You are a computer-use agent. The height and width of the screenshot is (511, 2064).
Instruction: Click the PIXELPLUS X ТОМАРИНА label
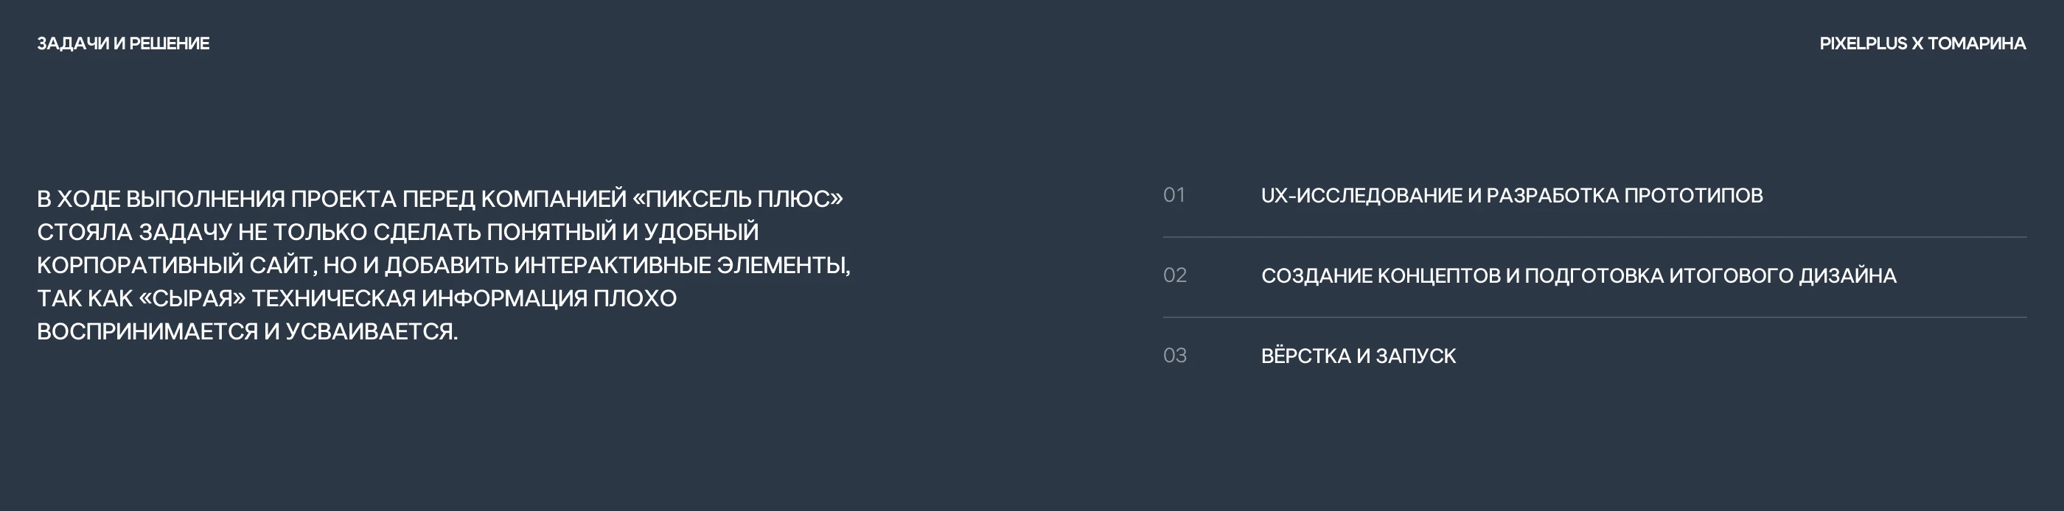click(1922, 44)
